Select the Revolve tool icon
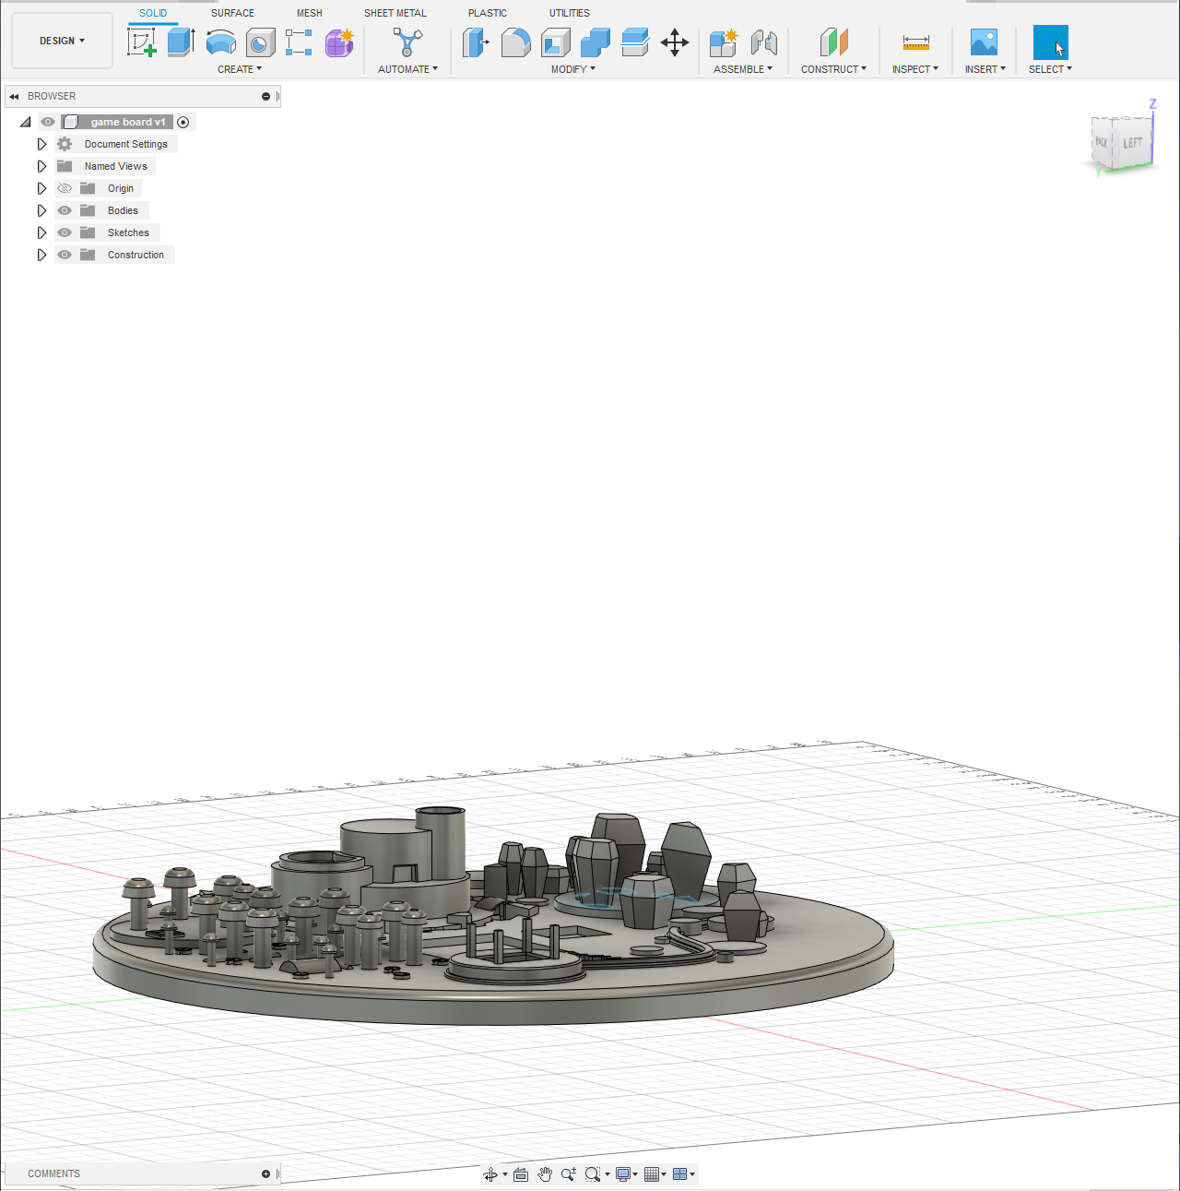Screen dimensions: 1180x1191 pos(221,42)
